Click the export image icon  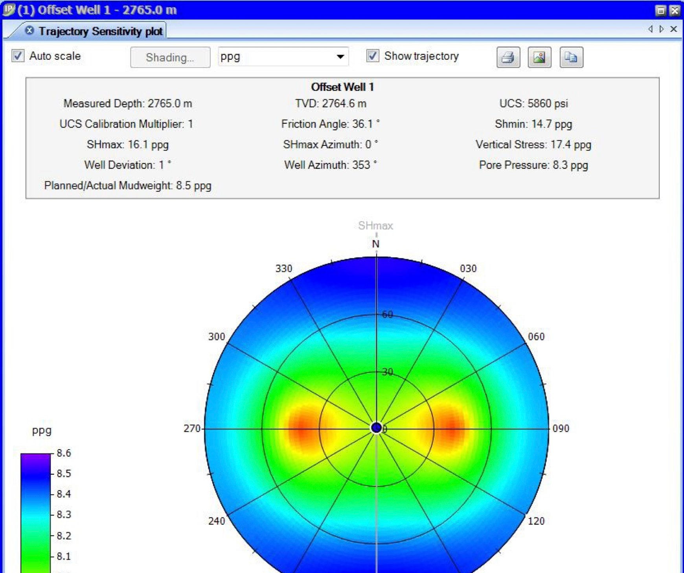click(x=539, y=57)
